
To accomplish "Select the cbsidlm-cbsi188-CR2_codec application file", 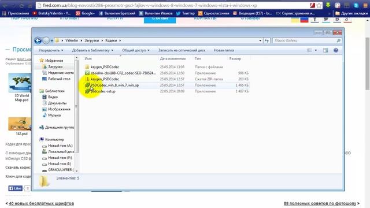I will click(166, 73).
